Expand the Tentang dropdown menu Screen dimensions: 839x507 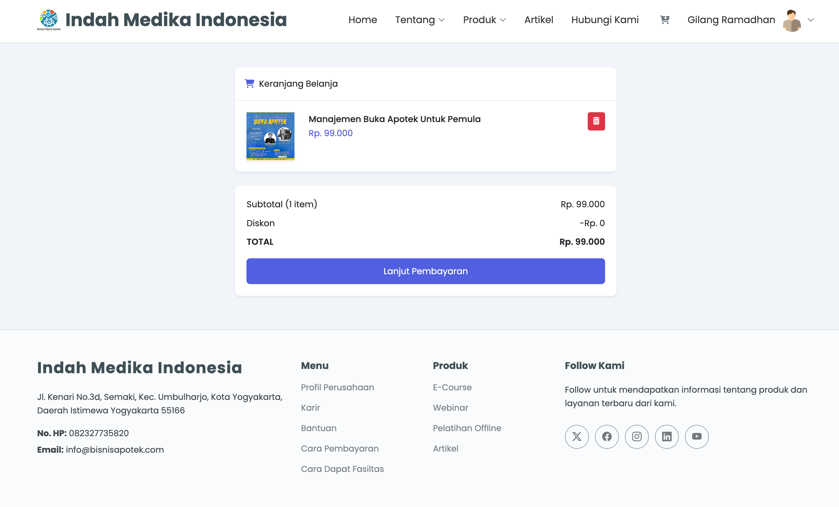[x=419, y=20]
